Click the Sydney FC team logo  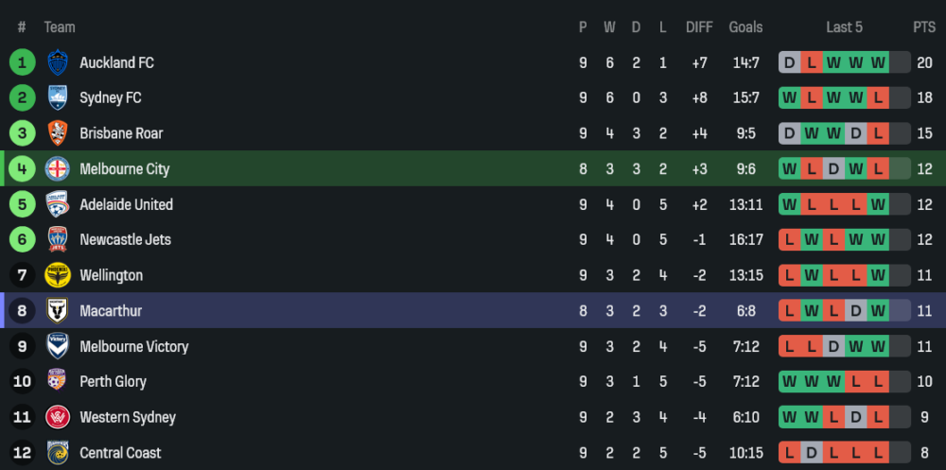point(59,97)
